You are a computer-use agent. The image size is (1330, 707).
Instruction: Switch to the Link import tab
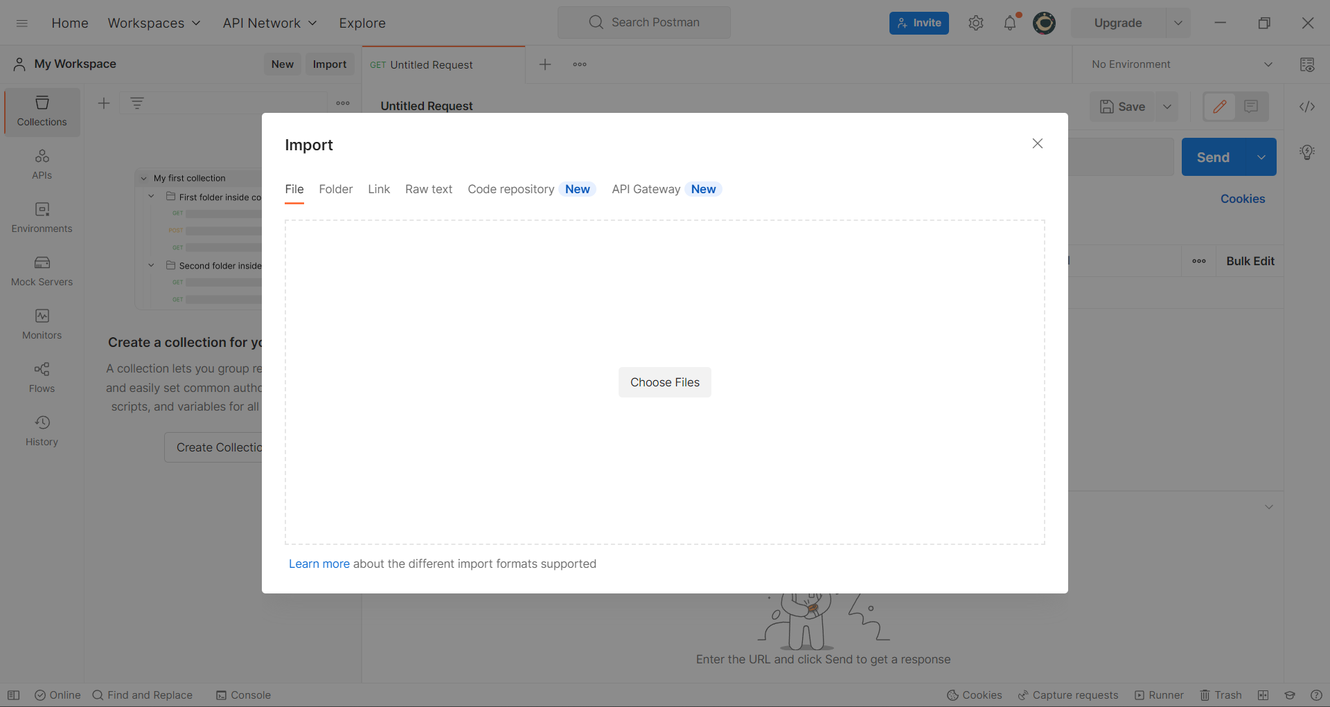(379, 189)
